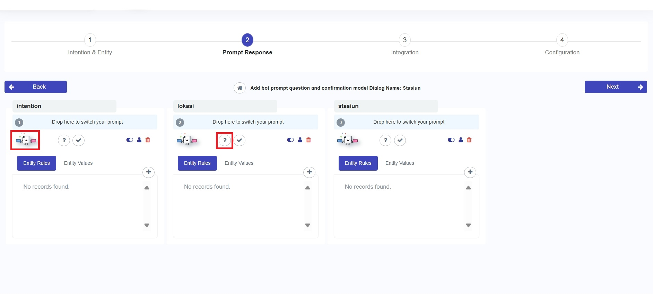Click the Next button
653x306 pixels.
pos(616,87)
